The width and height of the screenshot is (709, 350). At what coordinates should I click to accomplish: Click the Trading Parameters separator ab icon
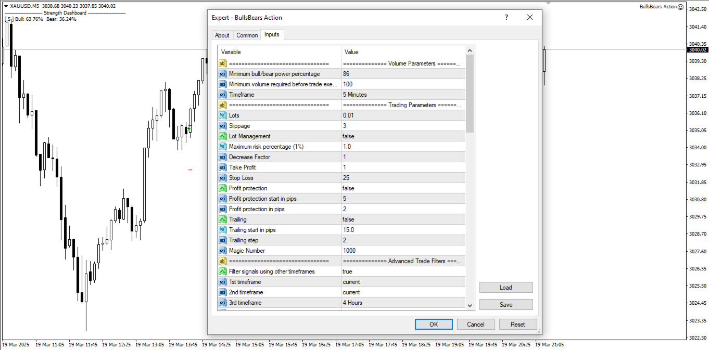coord(222,105)
